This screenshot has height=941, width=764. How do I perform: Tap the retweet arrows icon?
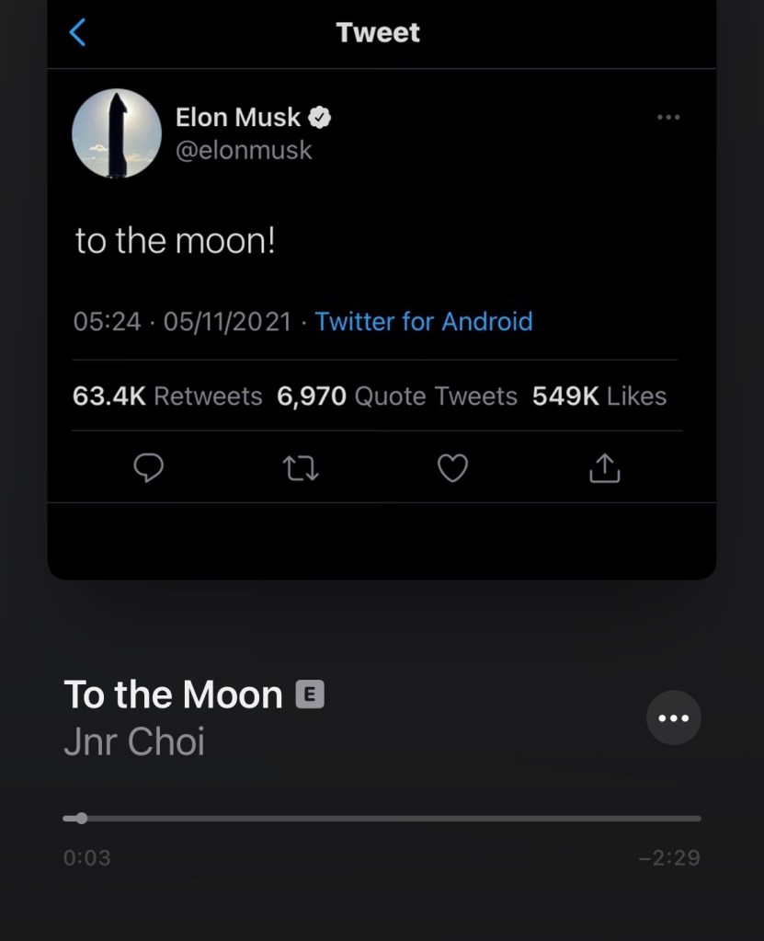pyautogui.click(x=301, y=470)
